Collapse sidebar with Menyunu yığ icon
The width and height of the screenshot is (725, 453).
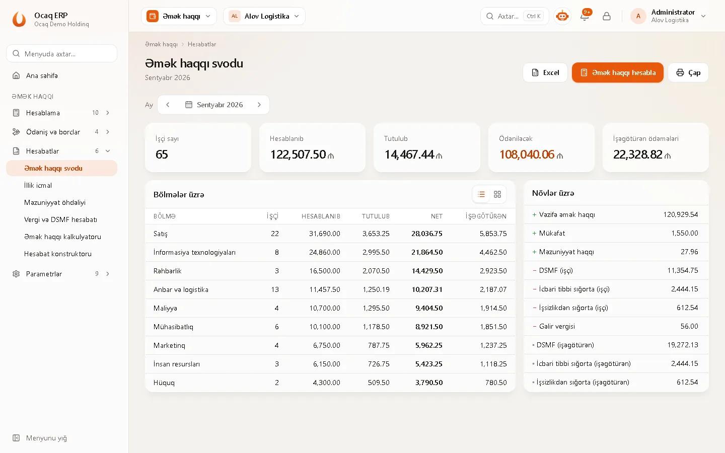coord(16,438)
